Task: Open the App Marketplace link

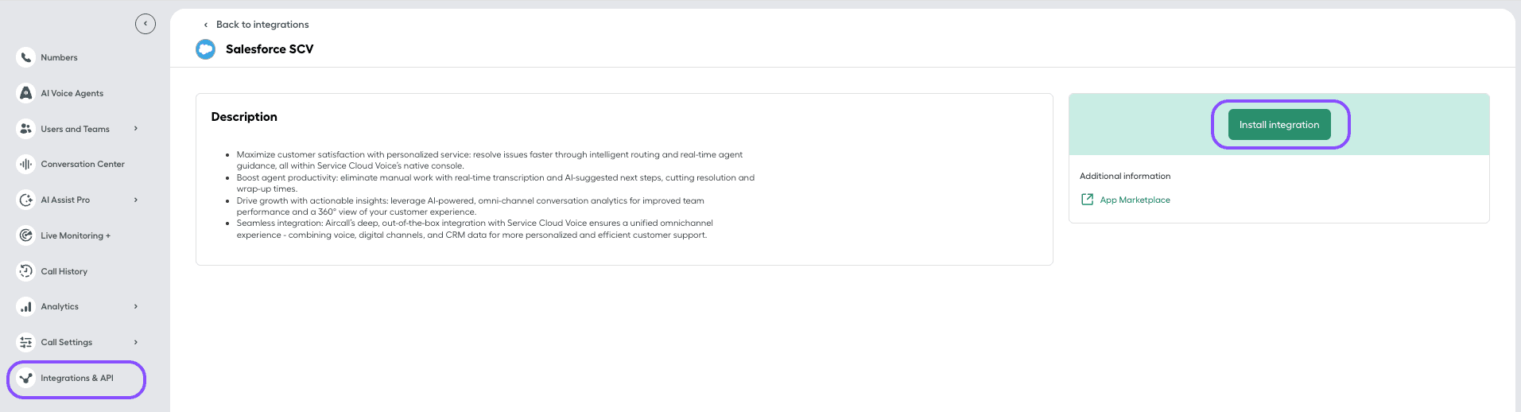Action: (1135, 200)
